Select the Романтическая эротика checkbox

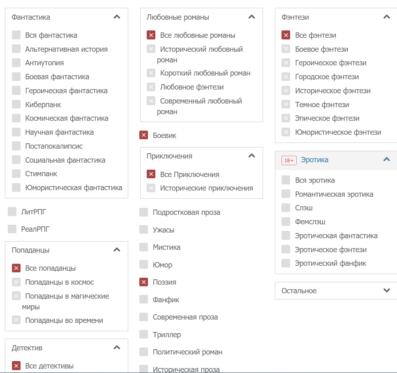pyautogui.click(x=286, y=194)
